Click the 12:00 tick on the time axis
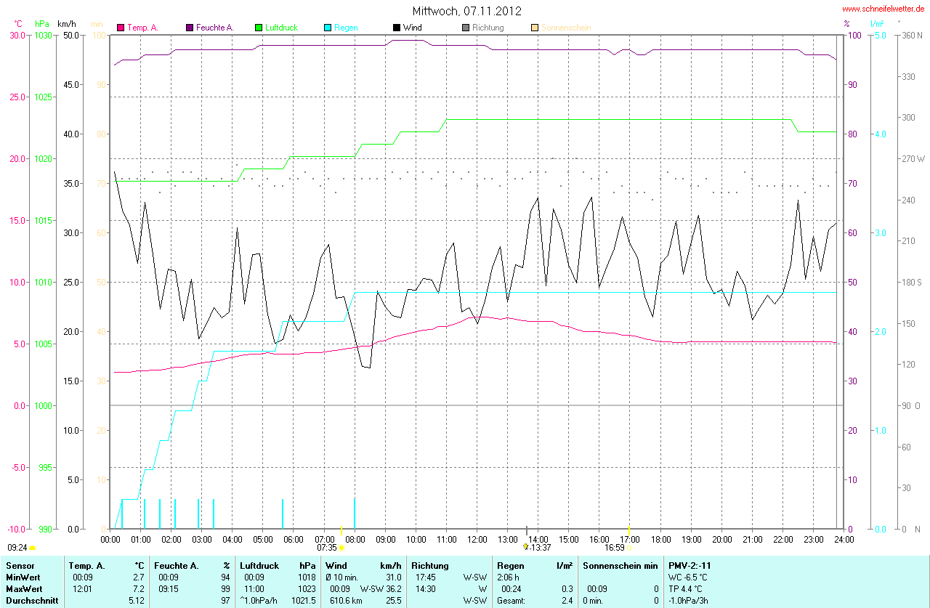Image resolution: width=930 pixels, height=608 pixels. [477, 539]
